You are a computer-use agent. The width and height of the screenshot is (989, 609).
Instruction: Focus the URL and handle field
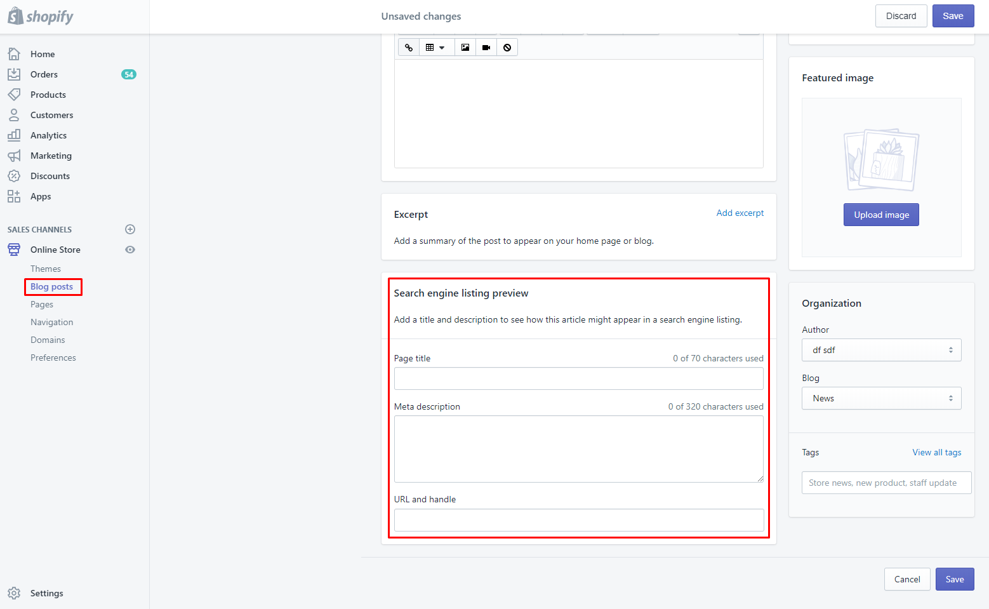point(579,520)
